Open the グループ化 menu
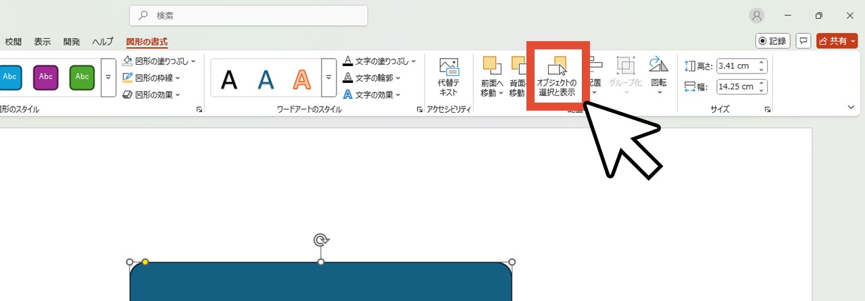Viewport: 865px width, 301px height. tap(626, 77)
